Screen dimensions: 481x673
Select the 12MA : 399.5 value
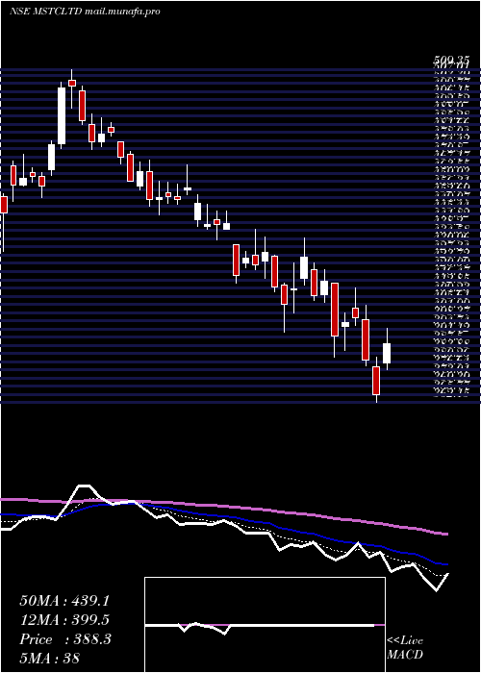click(64, 620)
